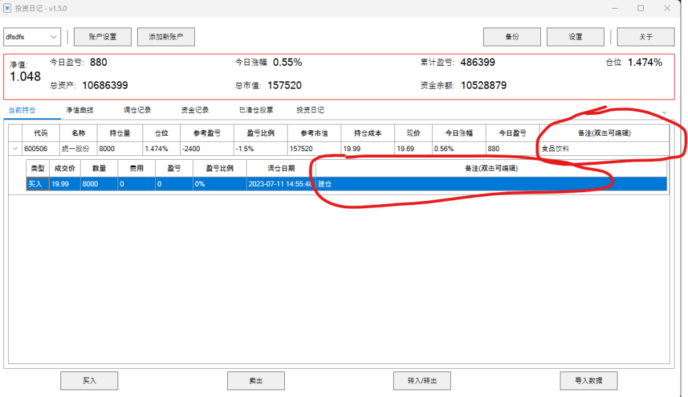Open the 调仓记录 tab
This screenshot has width=688, height=397.
point(137,110)
